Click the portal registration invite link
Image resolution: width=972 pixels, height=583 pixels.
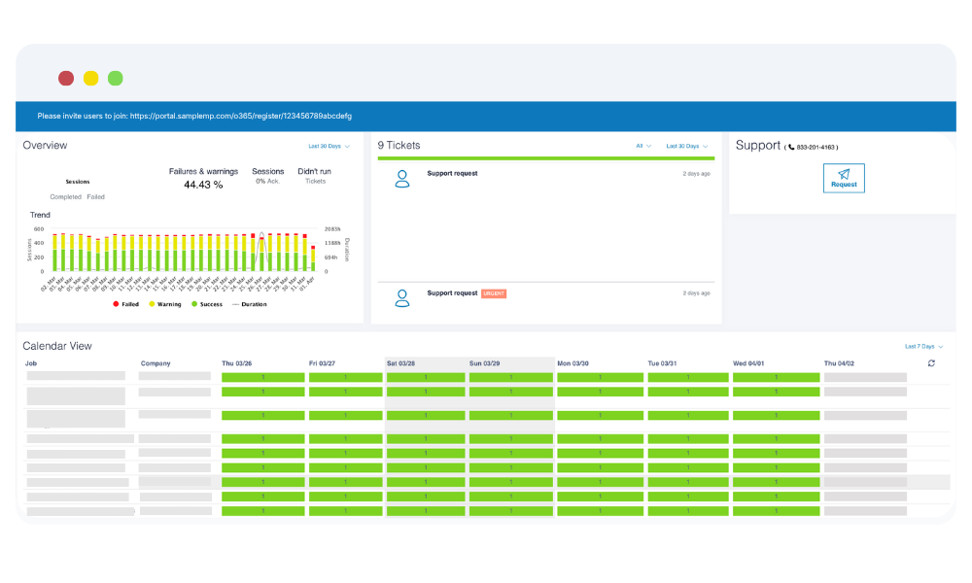point(240,116)
